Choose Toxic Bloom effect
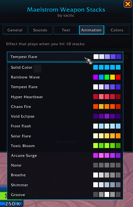 [x=65, y=146]
